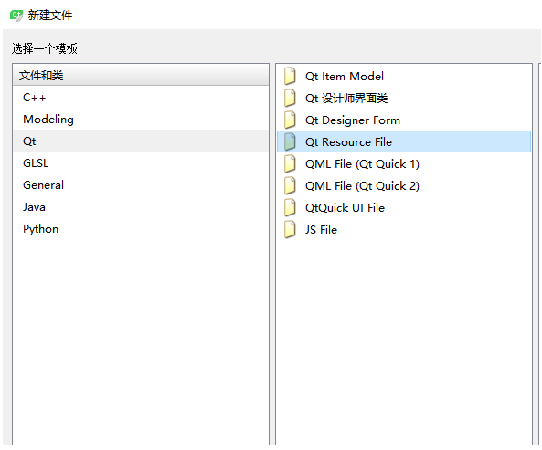The width and height of the screenshot is (542, 450).
Task: Select QtQuick UI File template label
Action: (345, 208)
